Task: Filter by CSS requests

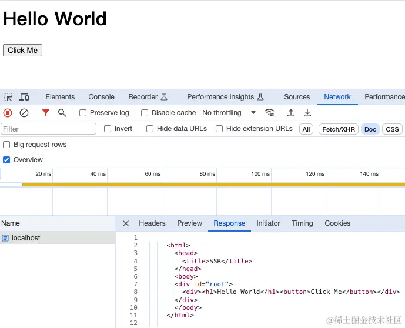Action: [392, 129]
